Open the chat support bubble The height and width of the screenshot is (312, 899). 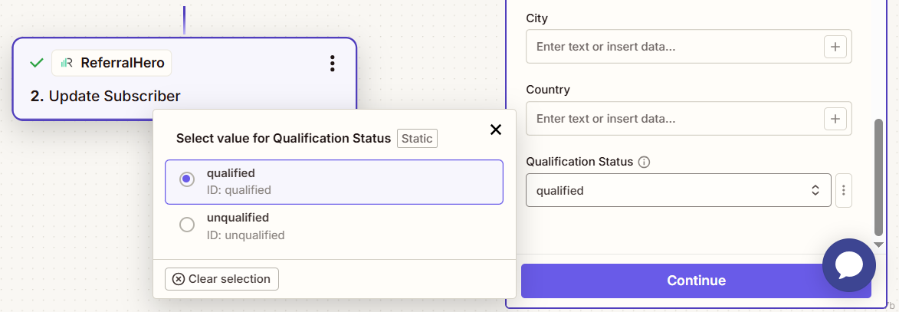click(x=848, y=265)
